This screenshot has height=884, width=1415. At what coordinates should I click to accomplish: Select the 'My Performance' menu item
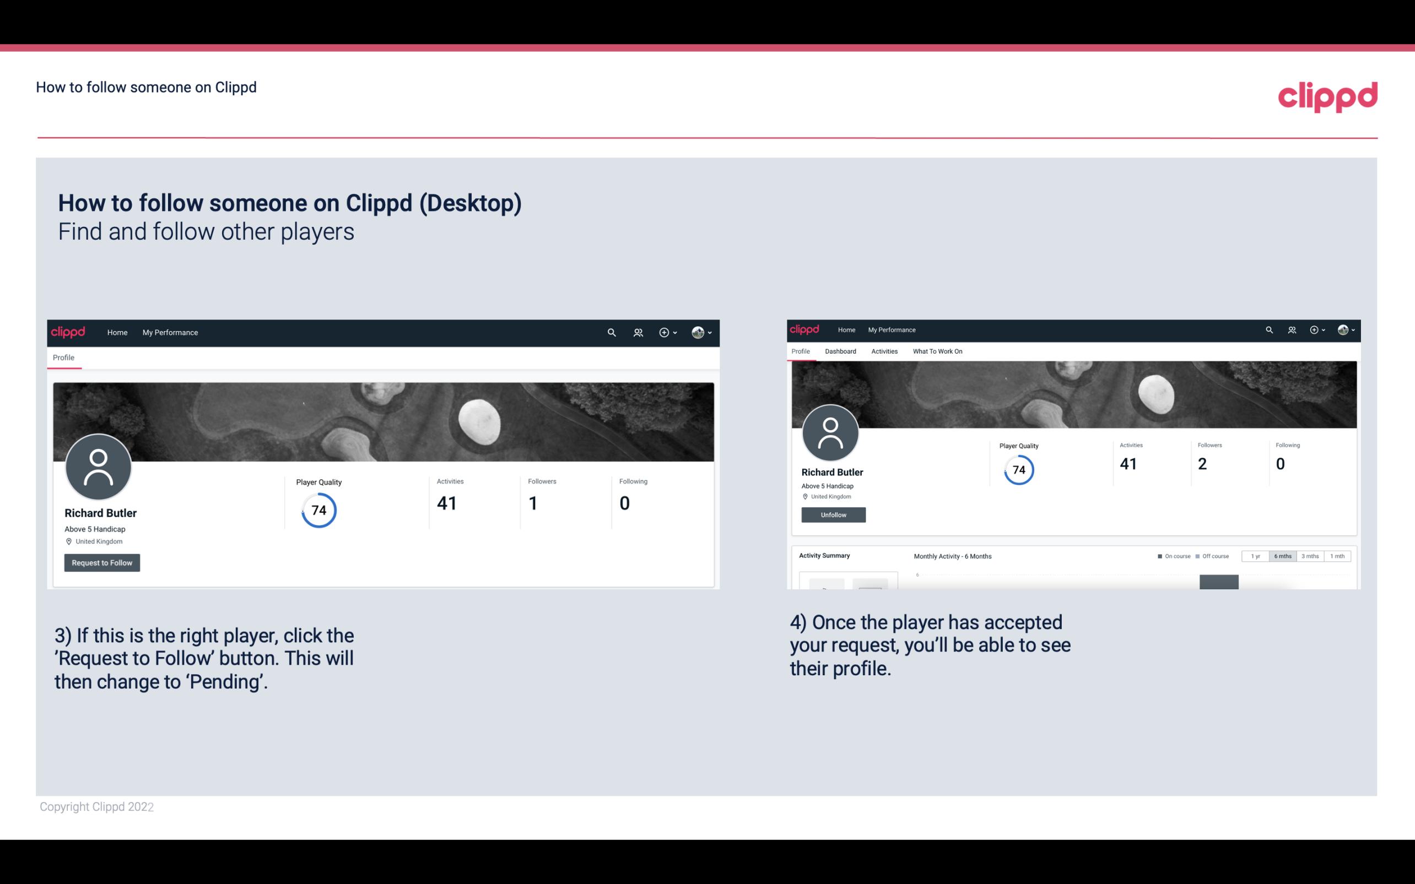[x=170, y=332]
